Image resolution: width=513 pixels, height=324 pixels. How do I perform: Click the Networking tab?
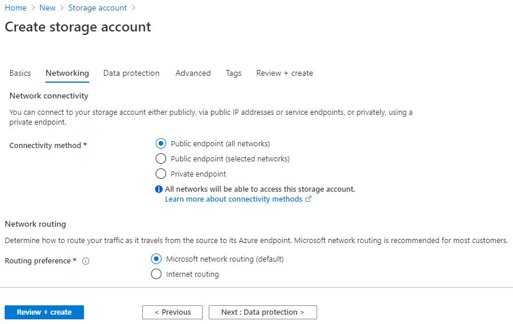coord(67,73)
